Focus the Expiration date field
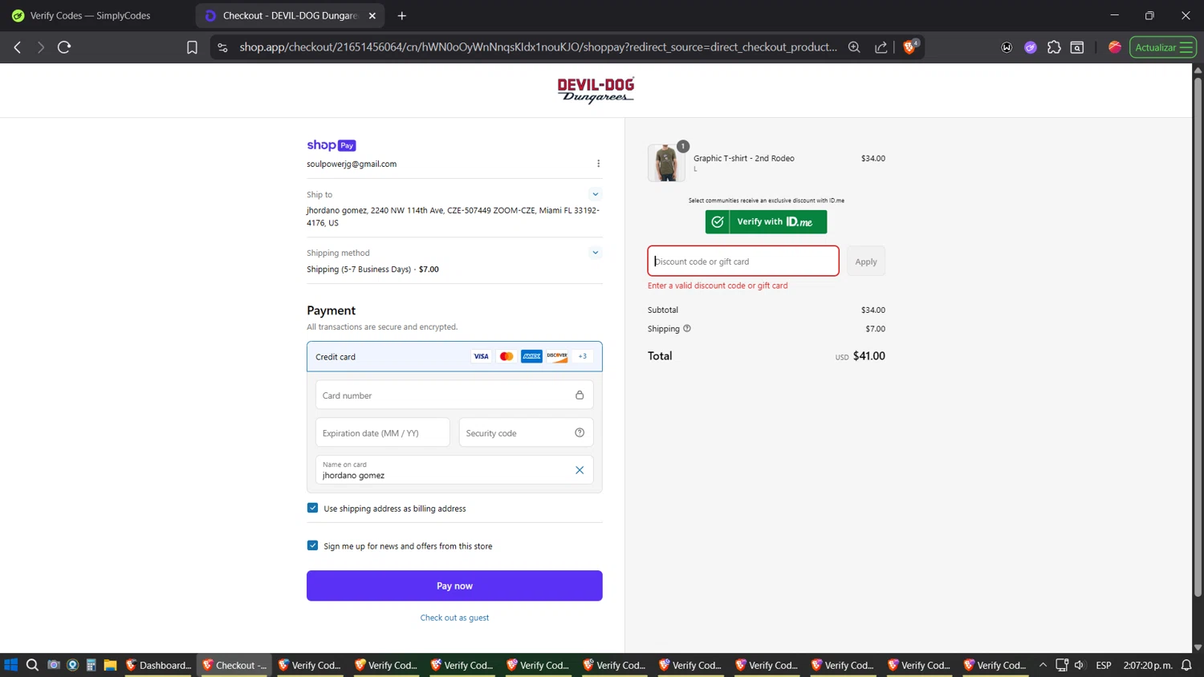The height and width of the screenshot is (677, 1204). pos(383,432)
